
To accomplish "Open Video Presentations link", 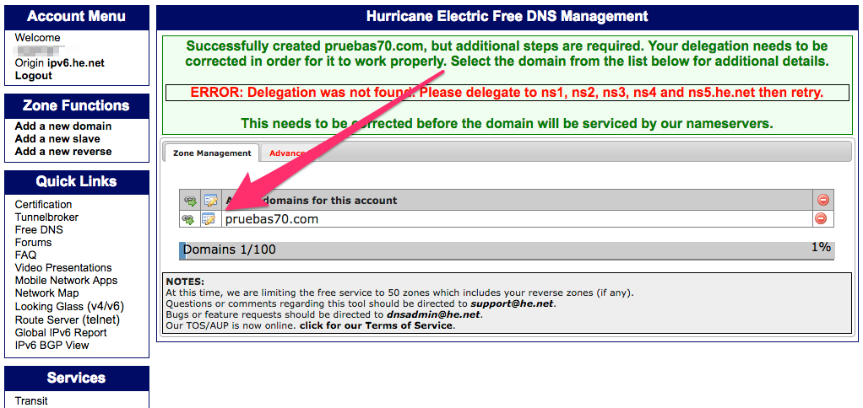I will tap(63, 268).
